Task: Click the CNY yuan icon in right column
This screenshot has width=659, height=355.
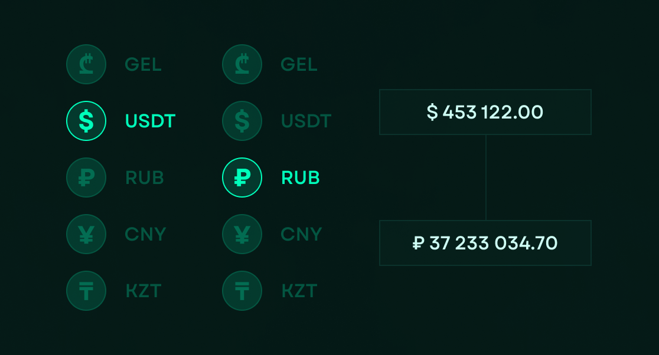Action: 242,234
